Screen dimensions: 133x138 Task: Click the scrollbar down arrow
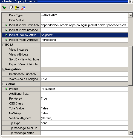[x=131, y=133]
